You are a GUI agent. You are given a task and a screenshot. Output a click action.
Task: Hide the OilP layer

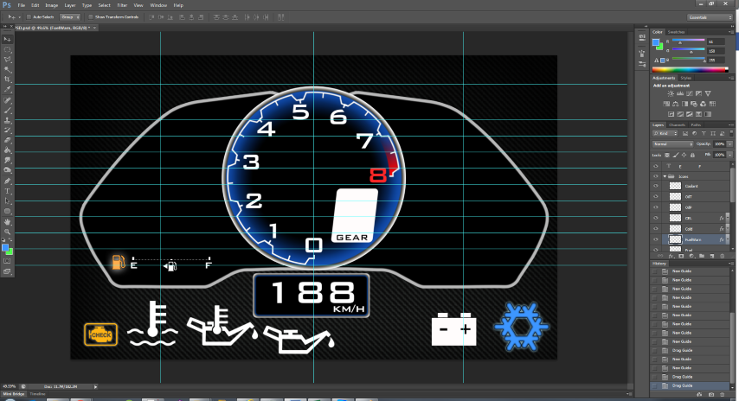click(x=656, y=207)
